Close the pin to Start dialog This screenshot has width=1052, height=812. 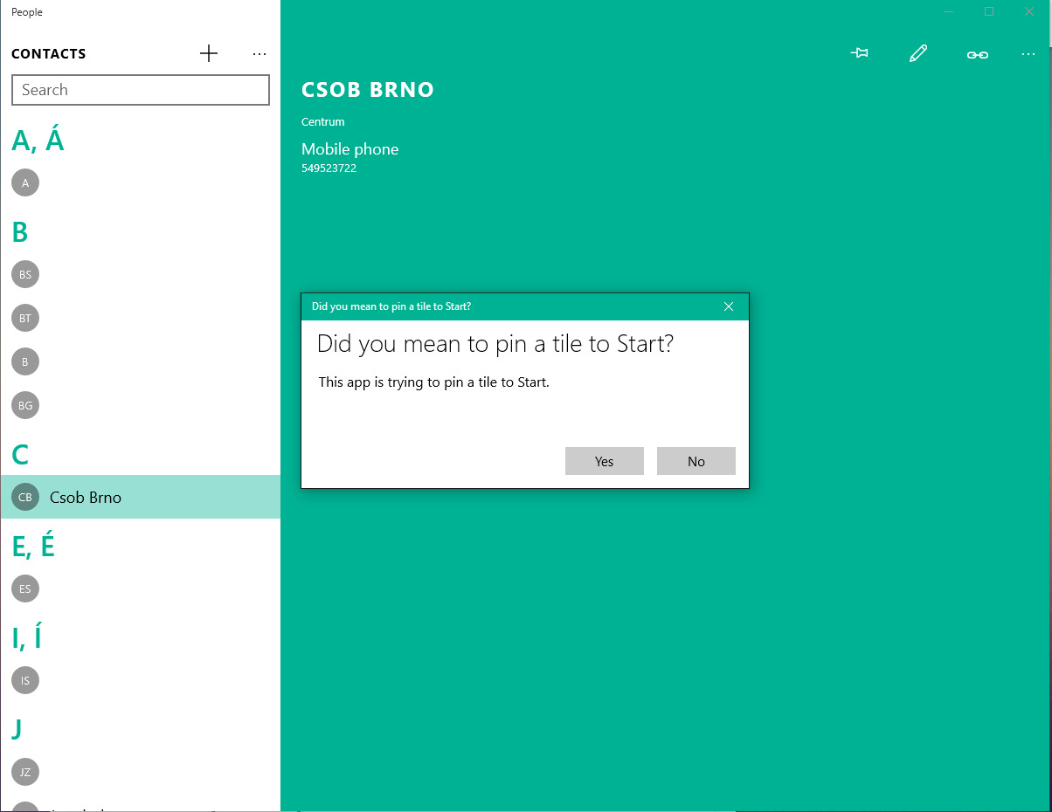click(729, 306)
